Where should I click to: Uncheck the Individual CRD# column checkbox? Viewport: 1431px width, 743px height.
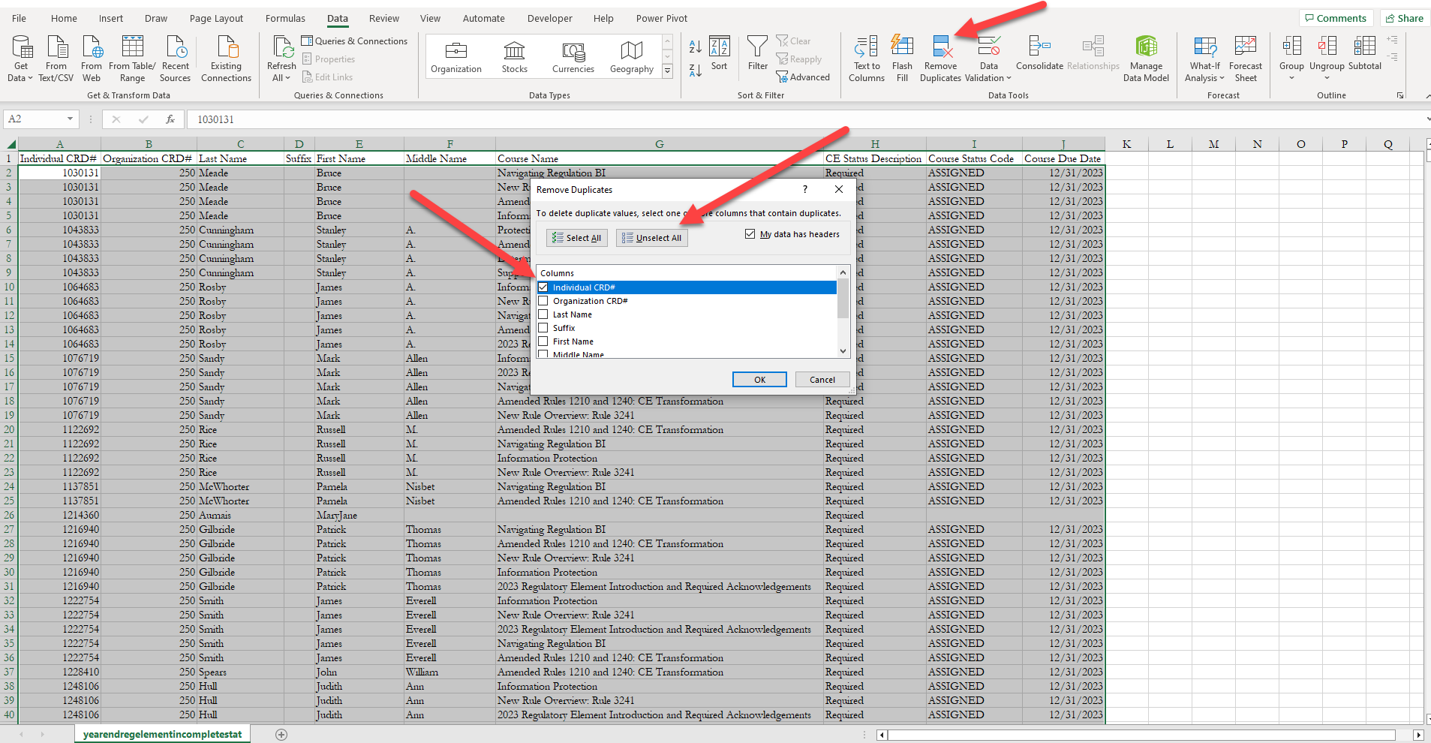click(543, 287)
